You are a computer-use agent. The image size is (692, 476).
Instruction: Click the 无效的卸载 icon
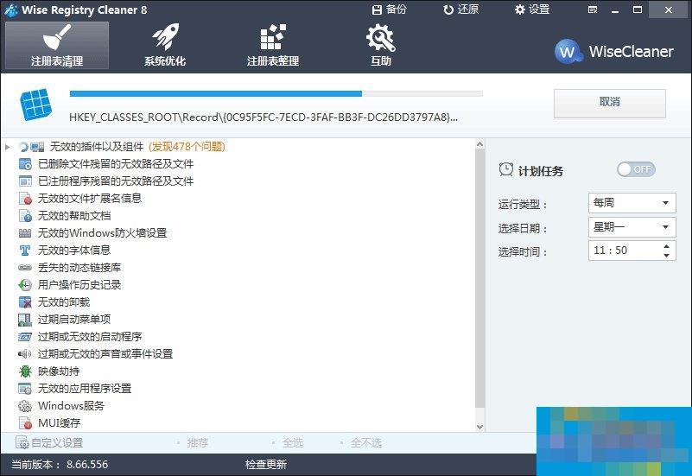point(25,302)
